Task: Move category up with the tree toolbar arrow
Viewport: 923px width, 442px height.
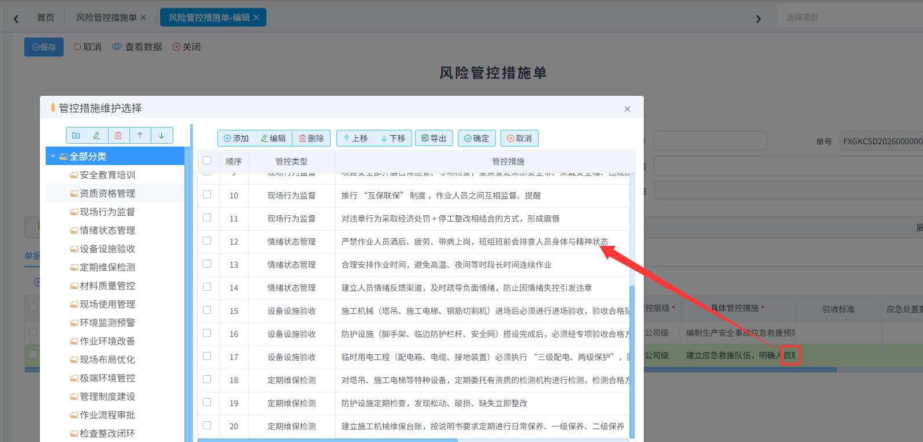Action: [x=140, y=136]
